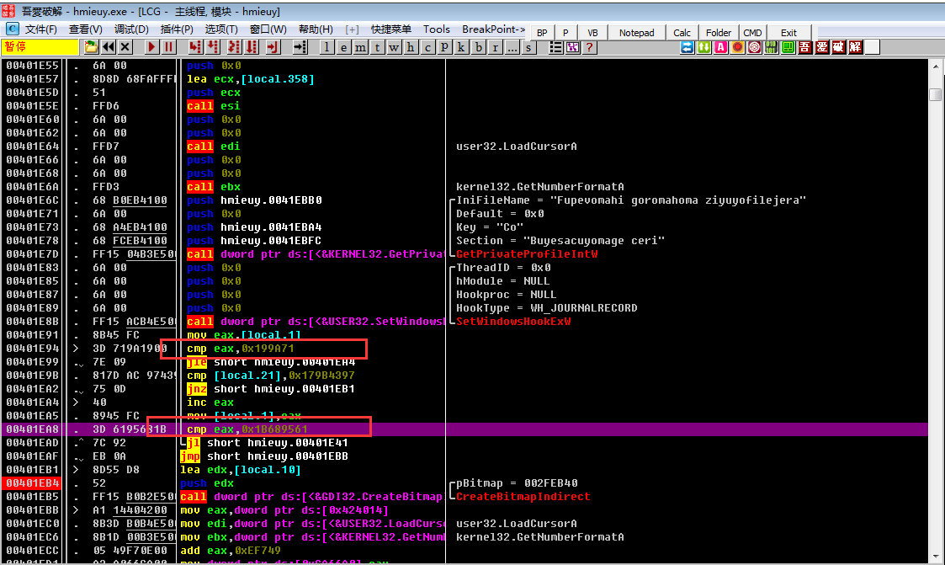Viewport: 945px width, 565px height.
Task: Select the 'call esi' instruction
Action: click(x=214, y=105)
